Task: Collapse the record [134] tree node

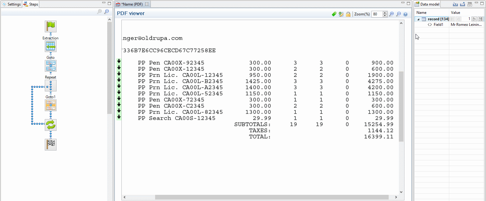Action: coord(418,19)
